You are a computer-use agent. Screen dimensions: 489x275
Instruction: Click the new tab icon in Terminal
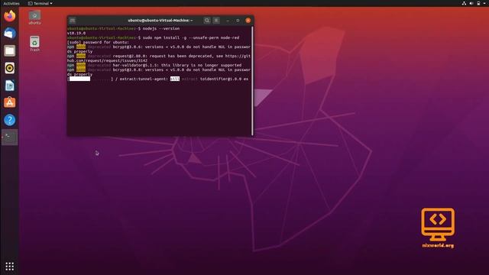pos(73,21)
